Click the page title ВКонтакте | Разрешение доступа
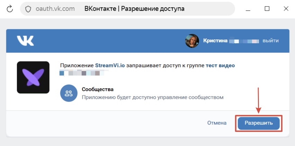The width and height of the screenshot is (295, 146). [x=135, y=9]
